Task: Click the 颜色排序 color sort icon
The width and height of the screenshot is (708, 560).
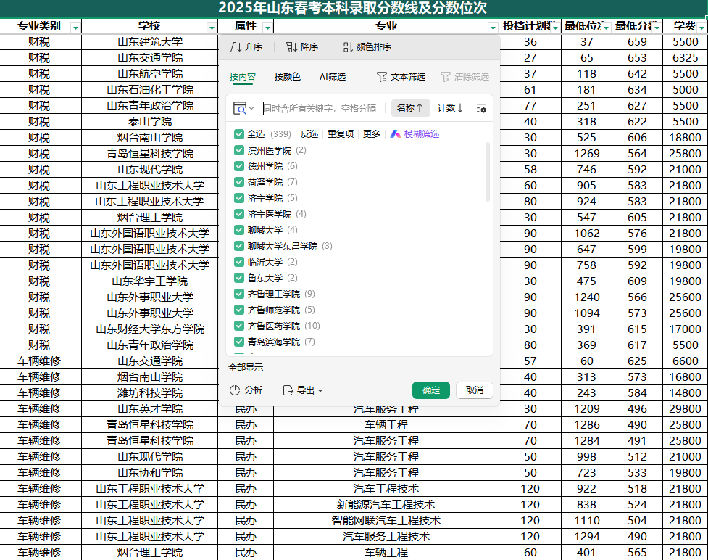Action: [x=348, y=47]
